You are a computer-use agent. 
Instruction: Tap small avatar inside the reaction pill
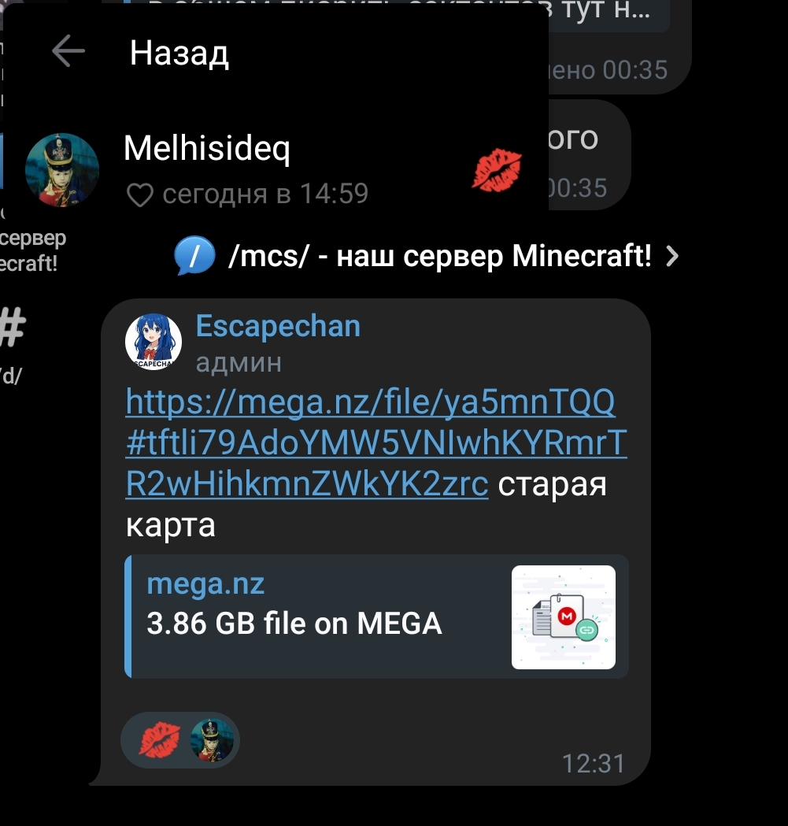(212, 740)
